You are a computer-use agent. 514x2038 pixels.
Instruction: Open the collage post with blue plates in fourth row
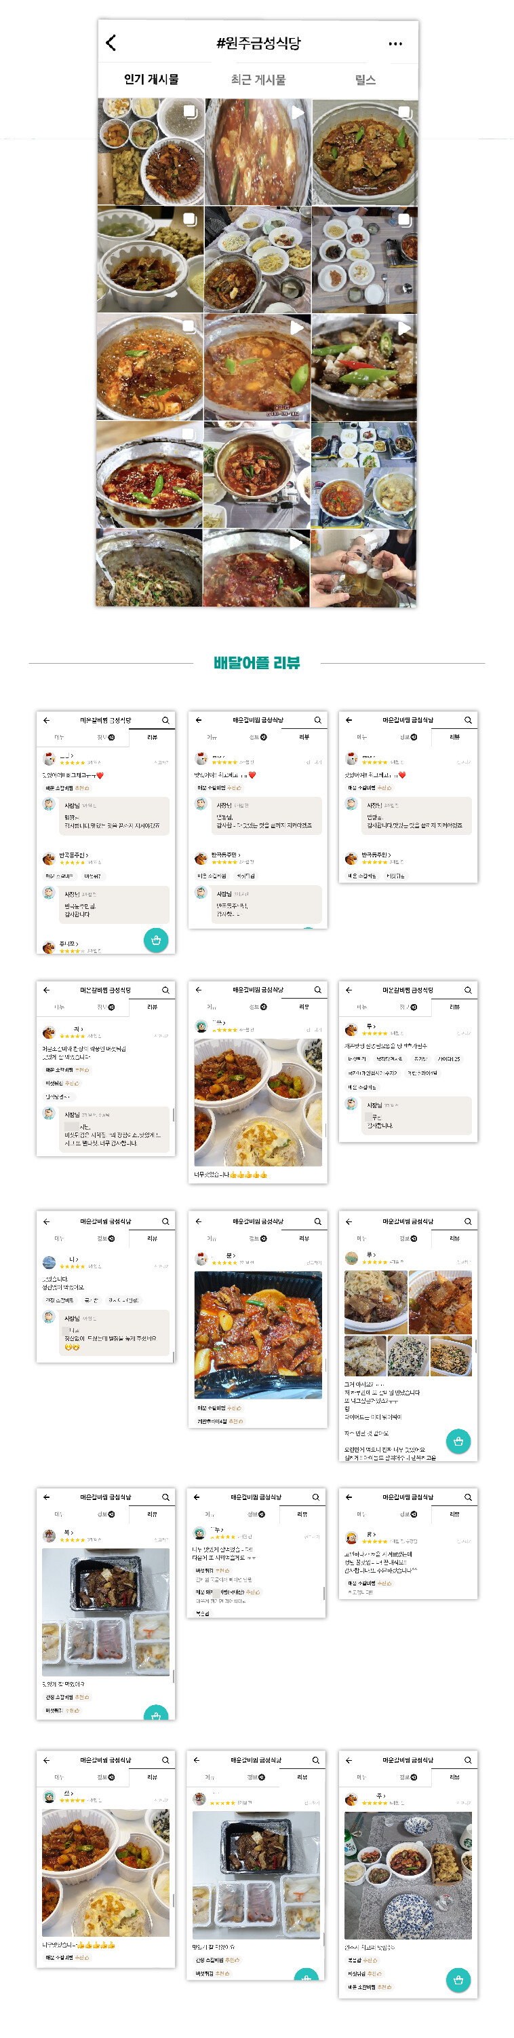pos(364,475)
